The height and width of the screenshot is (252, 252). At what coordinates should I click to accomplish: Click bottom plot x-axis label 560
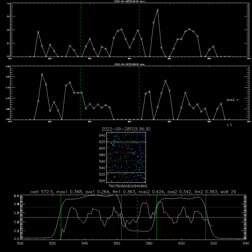point(117,243)
